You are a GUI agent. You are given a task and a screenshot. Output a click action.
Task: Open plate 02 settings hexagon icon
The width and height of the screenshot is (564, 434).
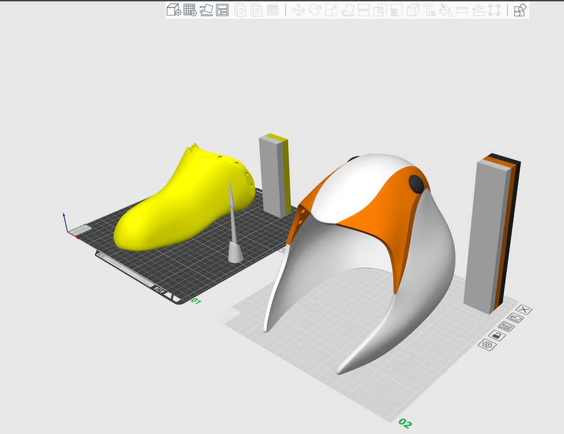point(488,344)
